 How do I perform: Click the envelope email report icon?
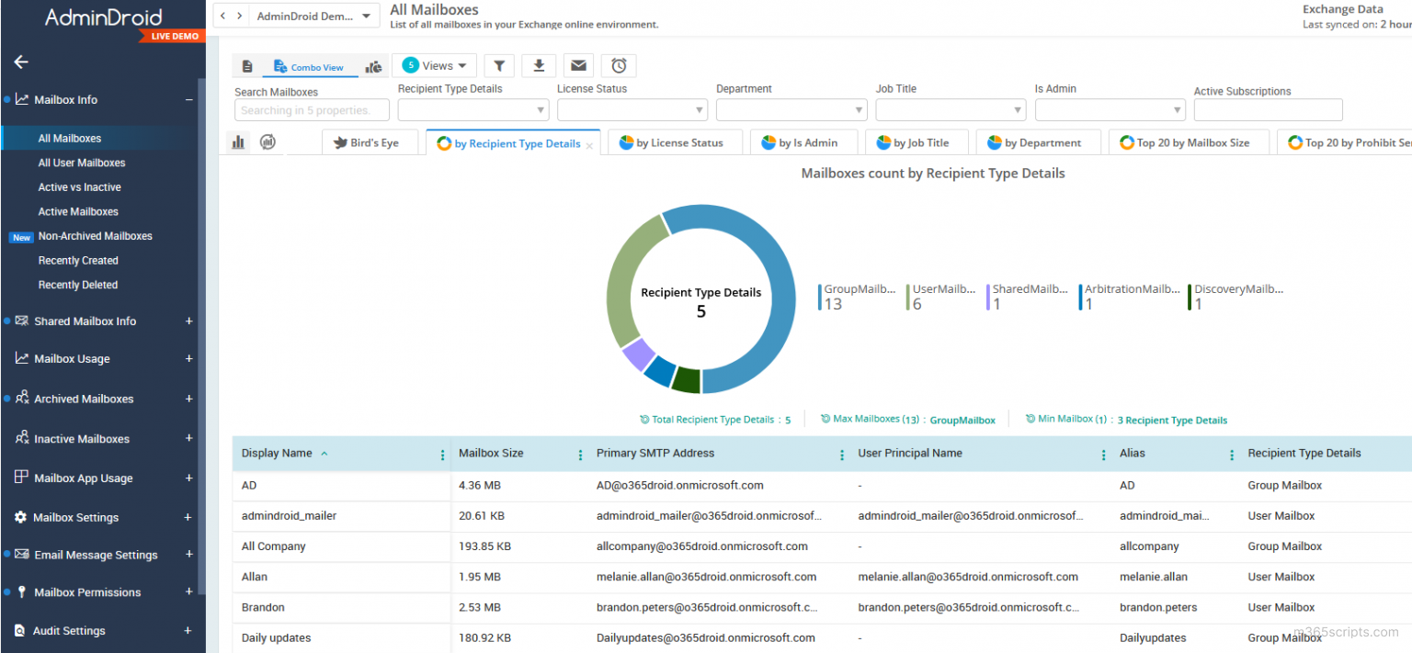point(578,65)
